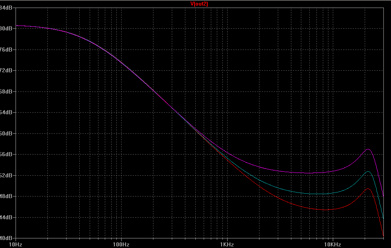This screenshot has height=248, width=391.
Task: Click the 68dB magnitude axis label
Action: 8,91
